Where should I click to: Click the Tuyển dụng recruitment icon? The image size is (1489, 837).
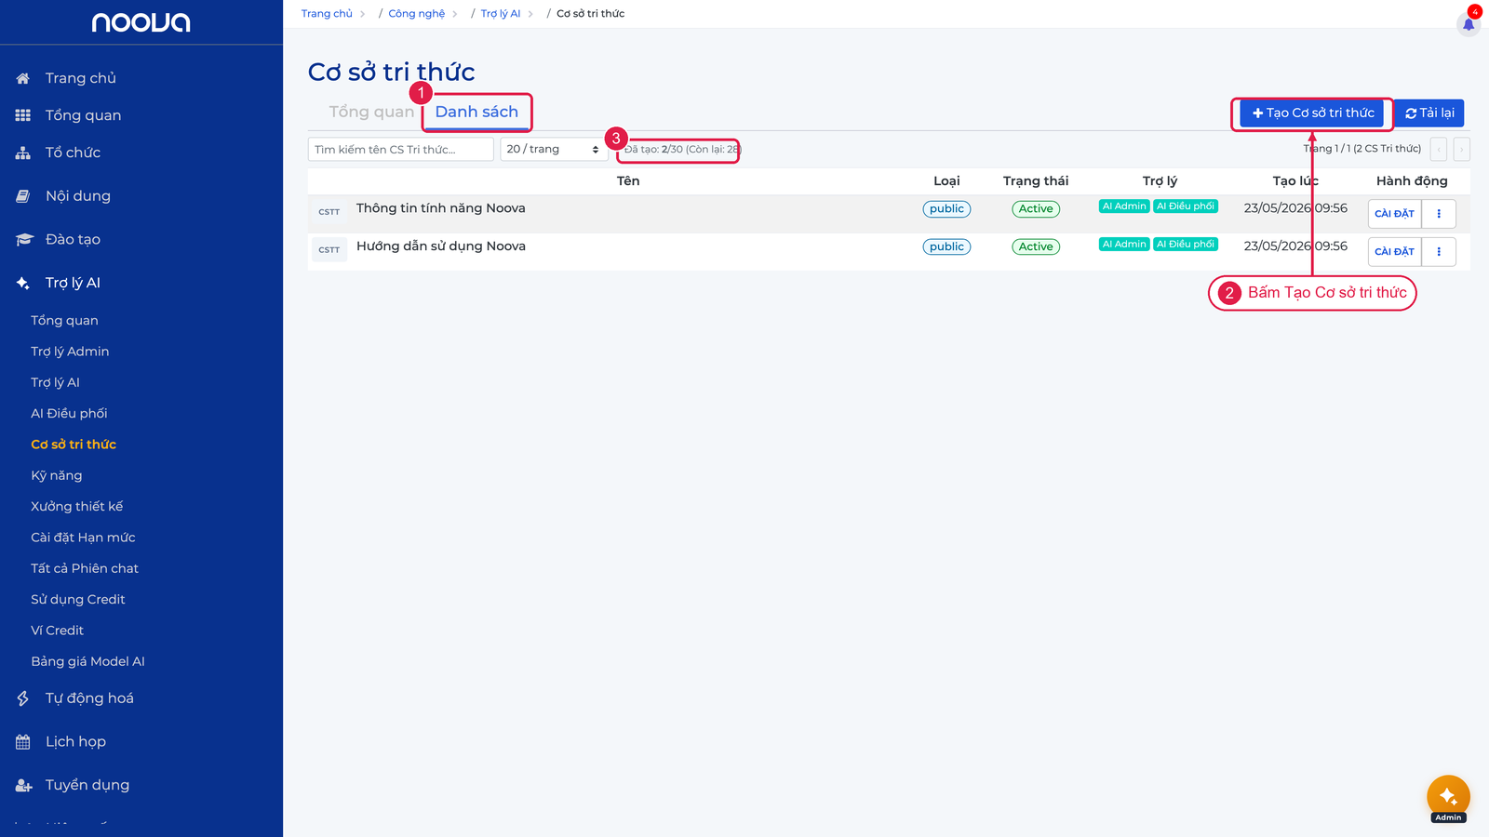[x=23, y=786]
